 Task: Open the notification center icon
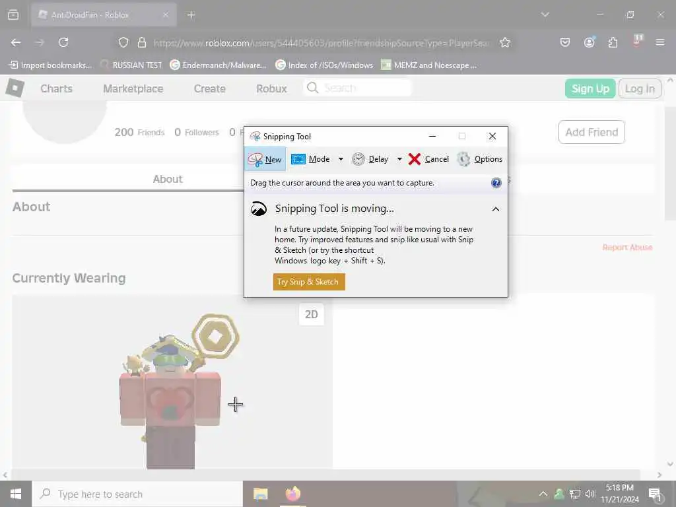click(x=655, y=494)
